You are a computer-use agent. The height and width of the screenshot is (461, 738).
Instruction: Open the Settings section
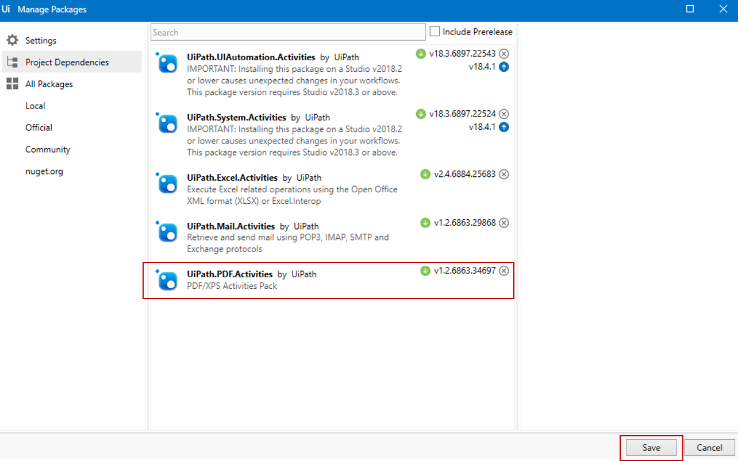[x=71, y=40]
